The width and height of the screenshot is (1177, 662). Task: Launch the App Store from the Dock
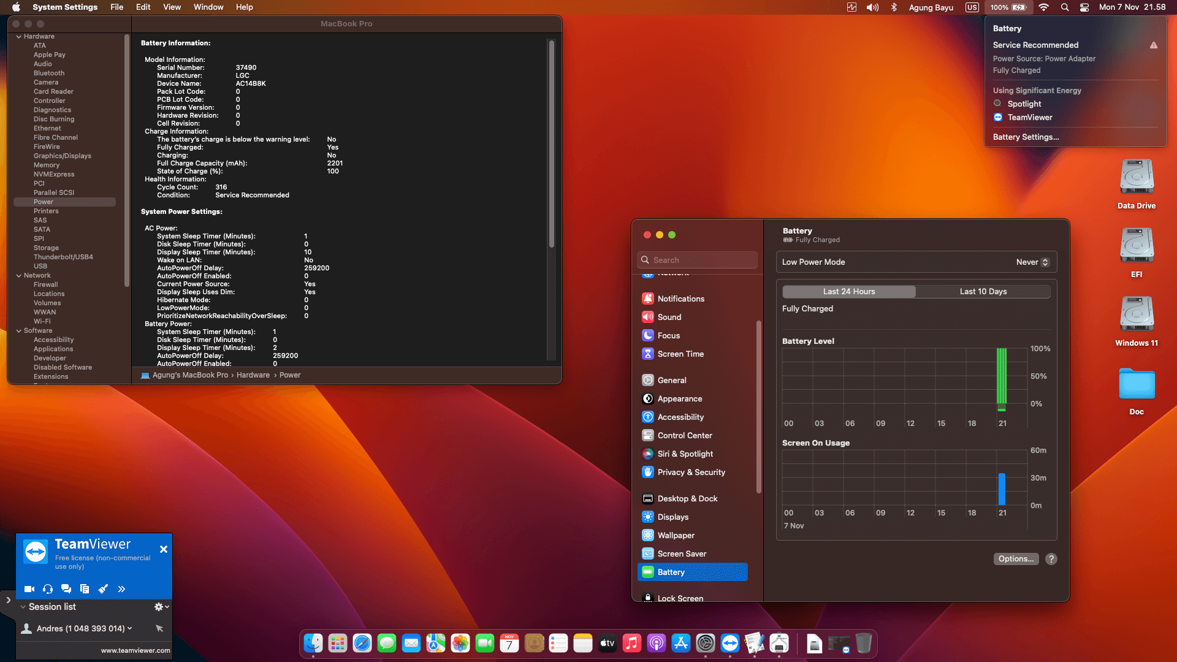tap(681, 643)
